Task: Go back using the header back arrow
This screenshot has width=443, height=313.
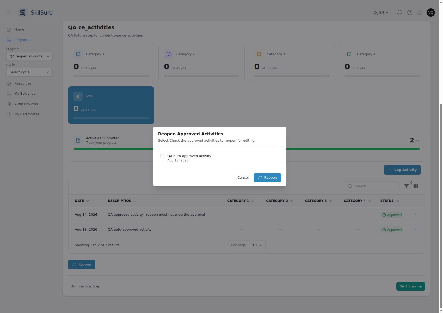Action: click(x=9, y=13)
